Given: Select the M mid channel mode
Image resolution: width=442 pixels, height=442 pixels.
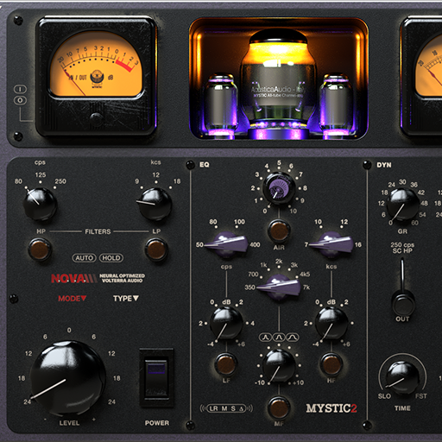Looking at the screenshot, I should click(224, 408).
